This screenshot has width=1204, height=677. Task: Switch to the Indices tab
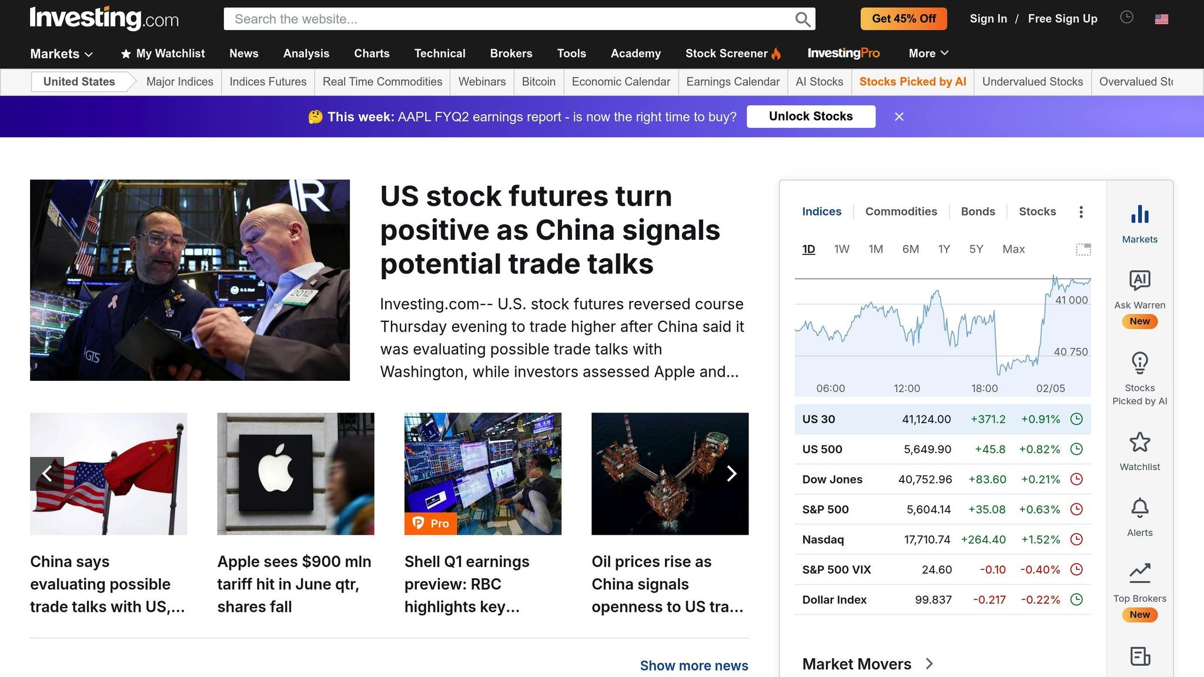[821, 212]
